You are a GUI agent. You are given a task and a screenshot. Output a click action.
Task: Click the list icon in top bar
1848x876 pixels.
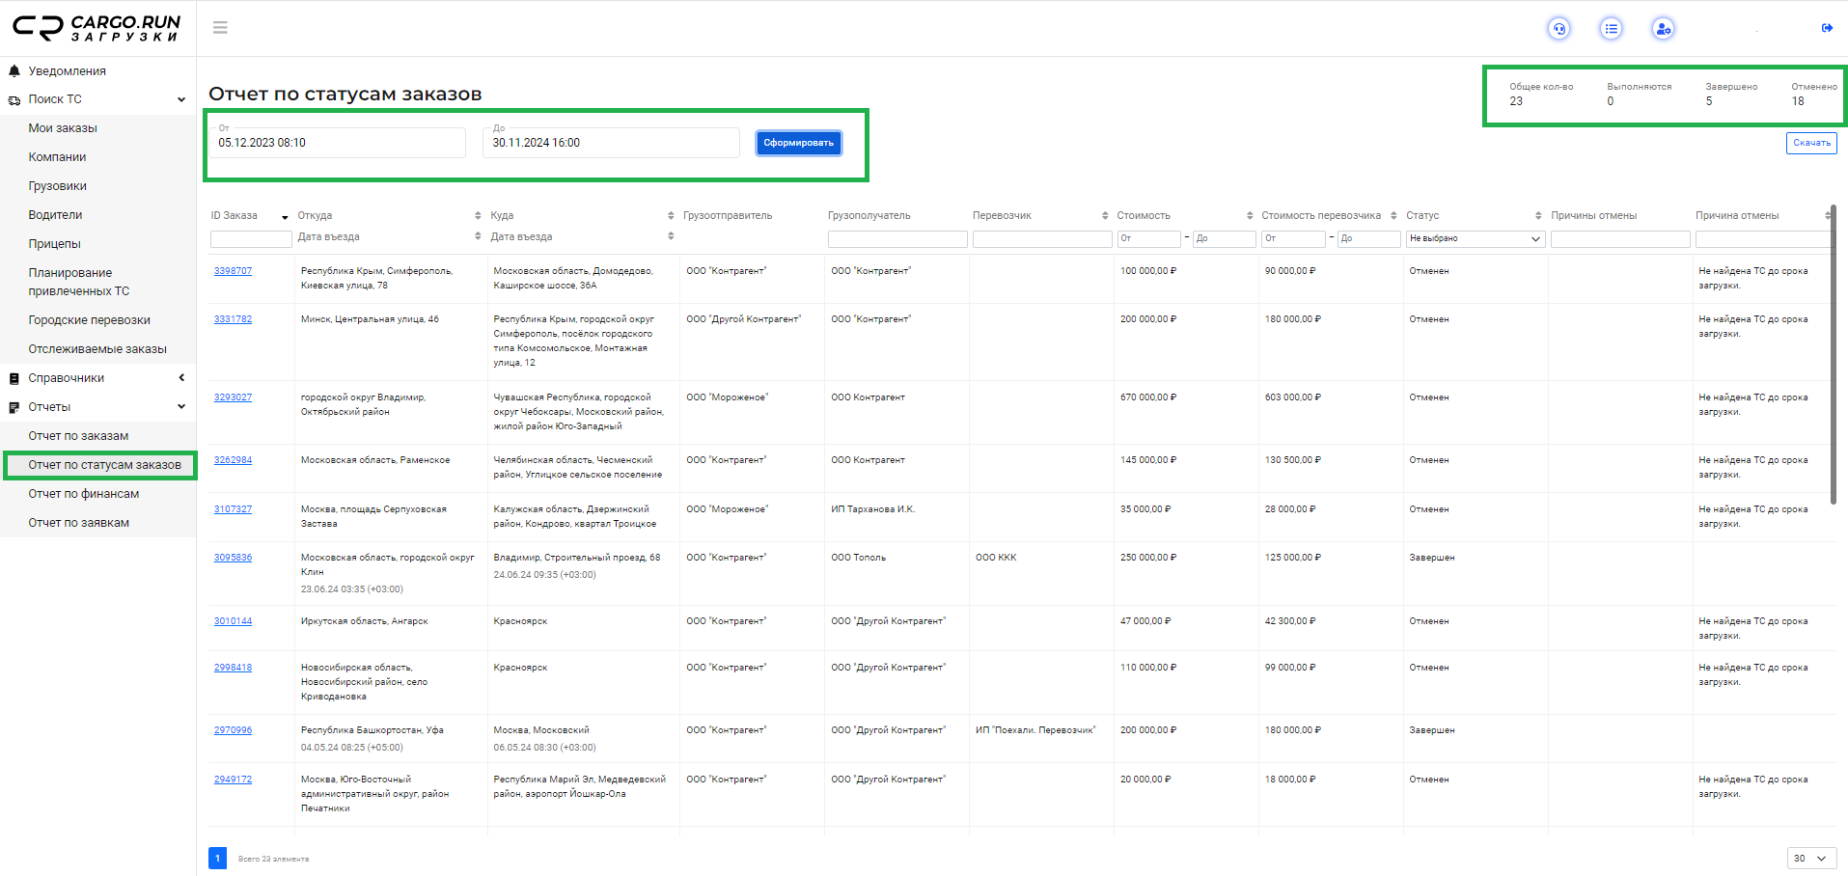click(x=1611, y=29)
